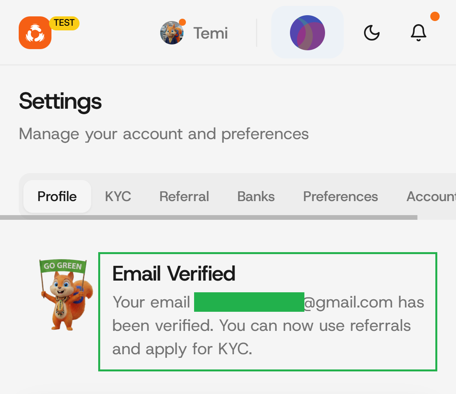Viewport: 456px width, 394px height.
Task: Click Temi's squirrel avatar picture
Action: click(x=172, y=33)
